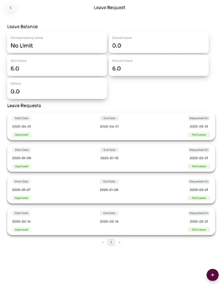The width and height of the screenshot is (222, 296).
Task: Tap the right pagination arrow below requests
Action: [119, 242]
